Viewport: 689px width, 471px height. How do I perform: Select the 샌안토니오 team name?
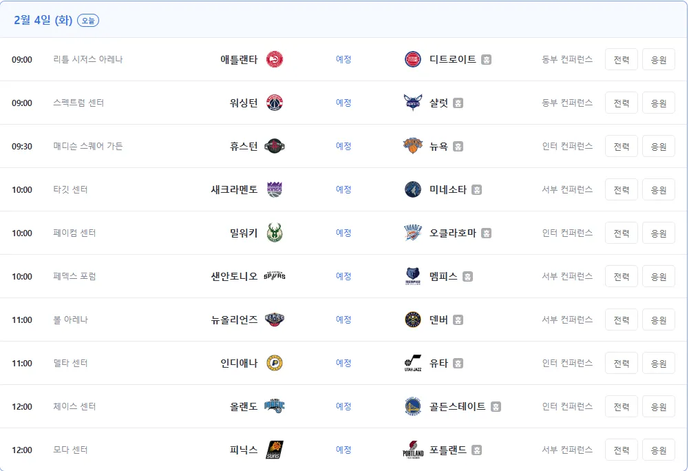pyautogui.click(x=234, y=276)
